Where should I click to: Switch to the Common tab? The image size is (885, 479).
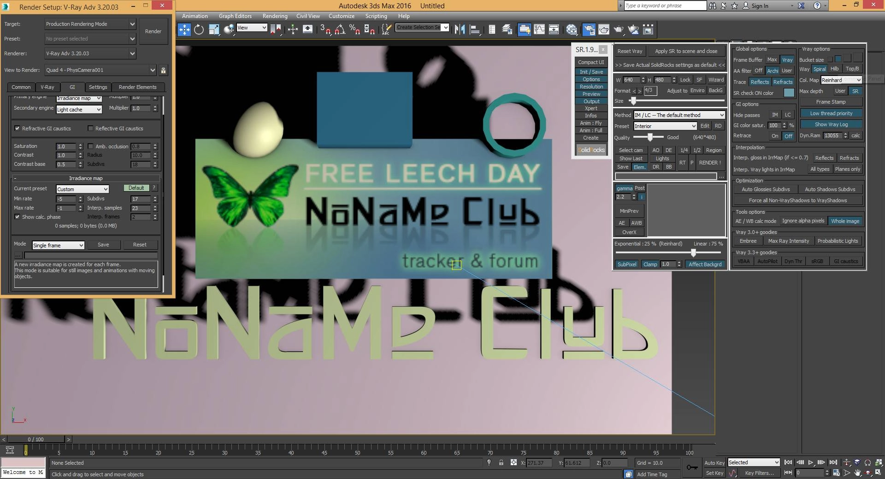click(21, 87)
